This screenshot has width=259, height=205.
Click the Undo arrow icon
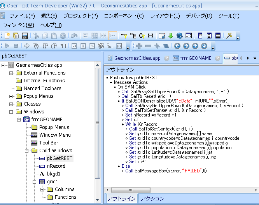tap(74, 36)
